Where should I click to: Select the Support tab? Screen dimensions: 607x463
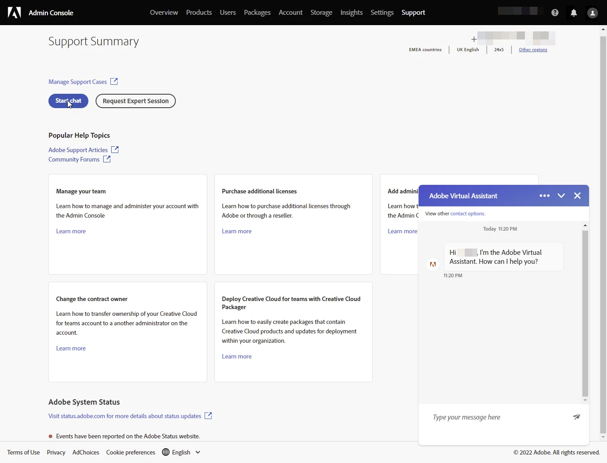click(413, 13)
